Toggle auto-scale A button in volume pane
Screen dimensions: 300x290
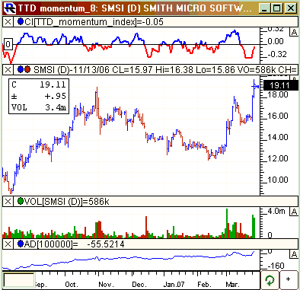click(294, 212)
